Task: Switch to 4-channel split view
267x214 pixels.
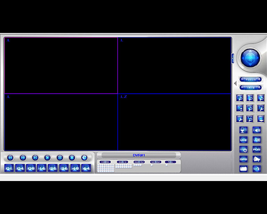Action: click(x=20, y=168)
